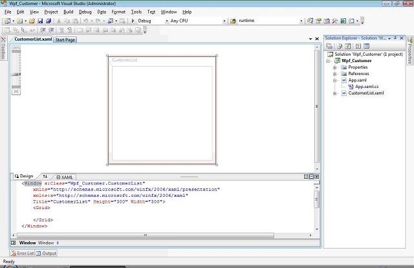Open the Build menu

click(69, 12)
